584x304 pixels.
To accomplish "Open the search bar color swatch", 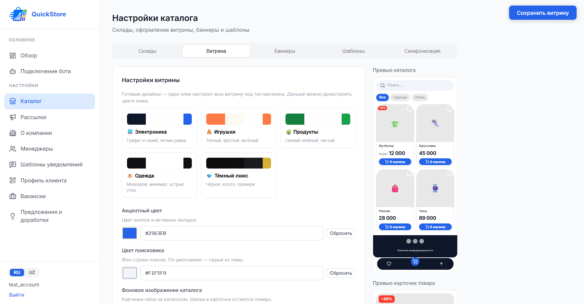I will [130, 273].
